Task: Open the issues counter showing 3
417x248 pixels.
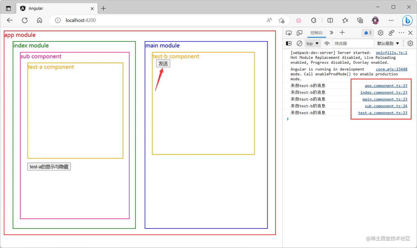Action: (x=368, y=33)
